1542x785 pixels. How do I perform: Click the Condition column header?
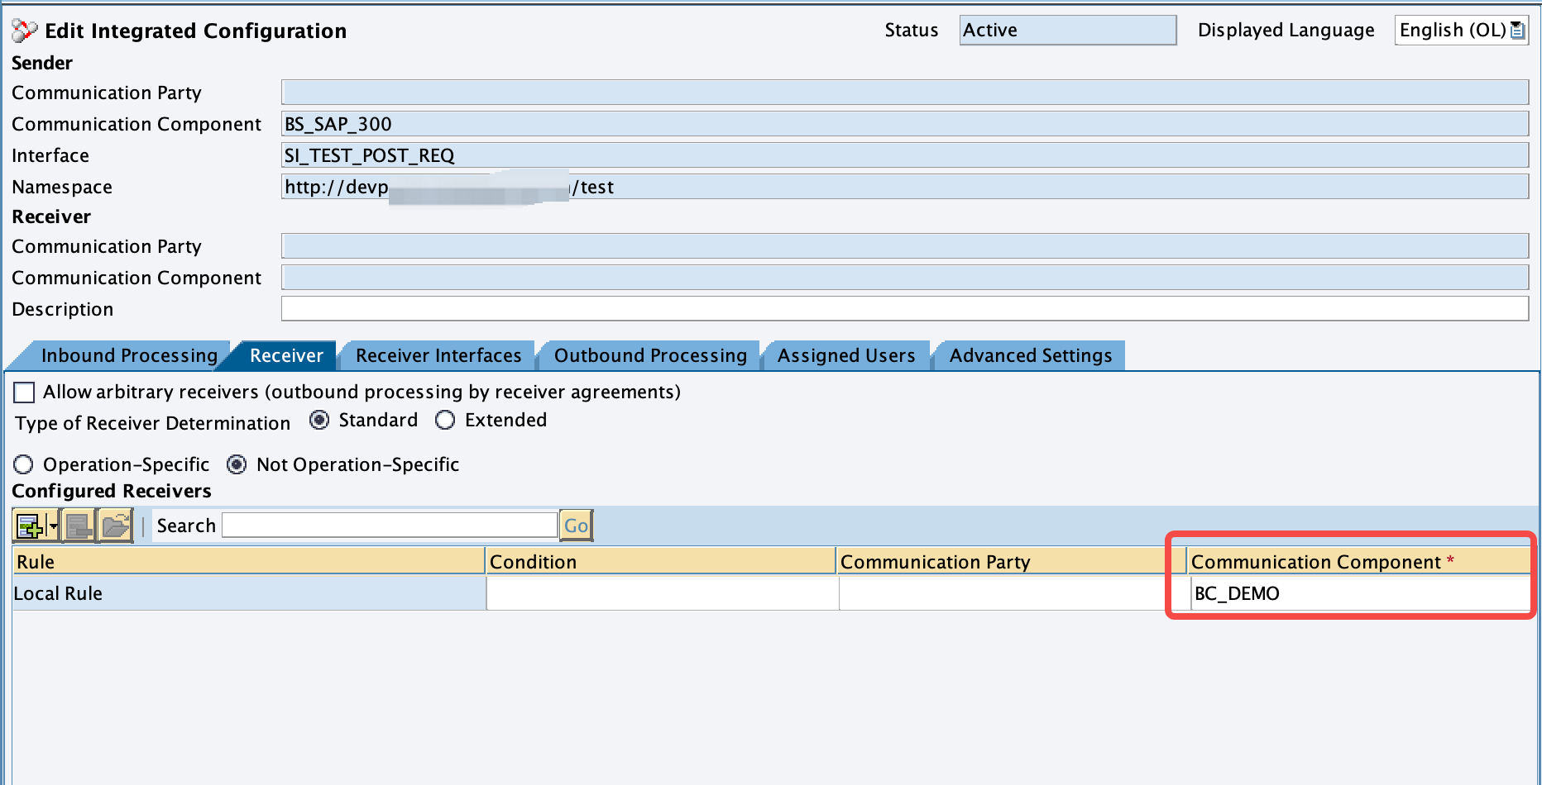pos(661,562)
